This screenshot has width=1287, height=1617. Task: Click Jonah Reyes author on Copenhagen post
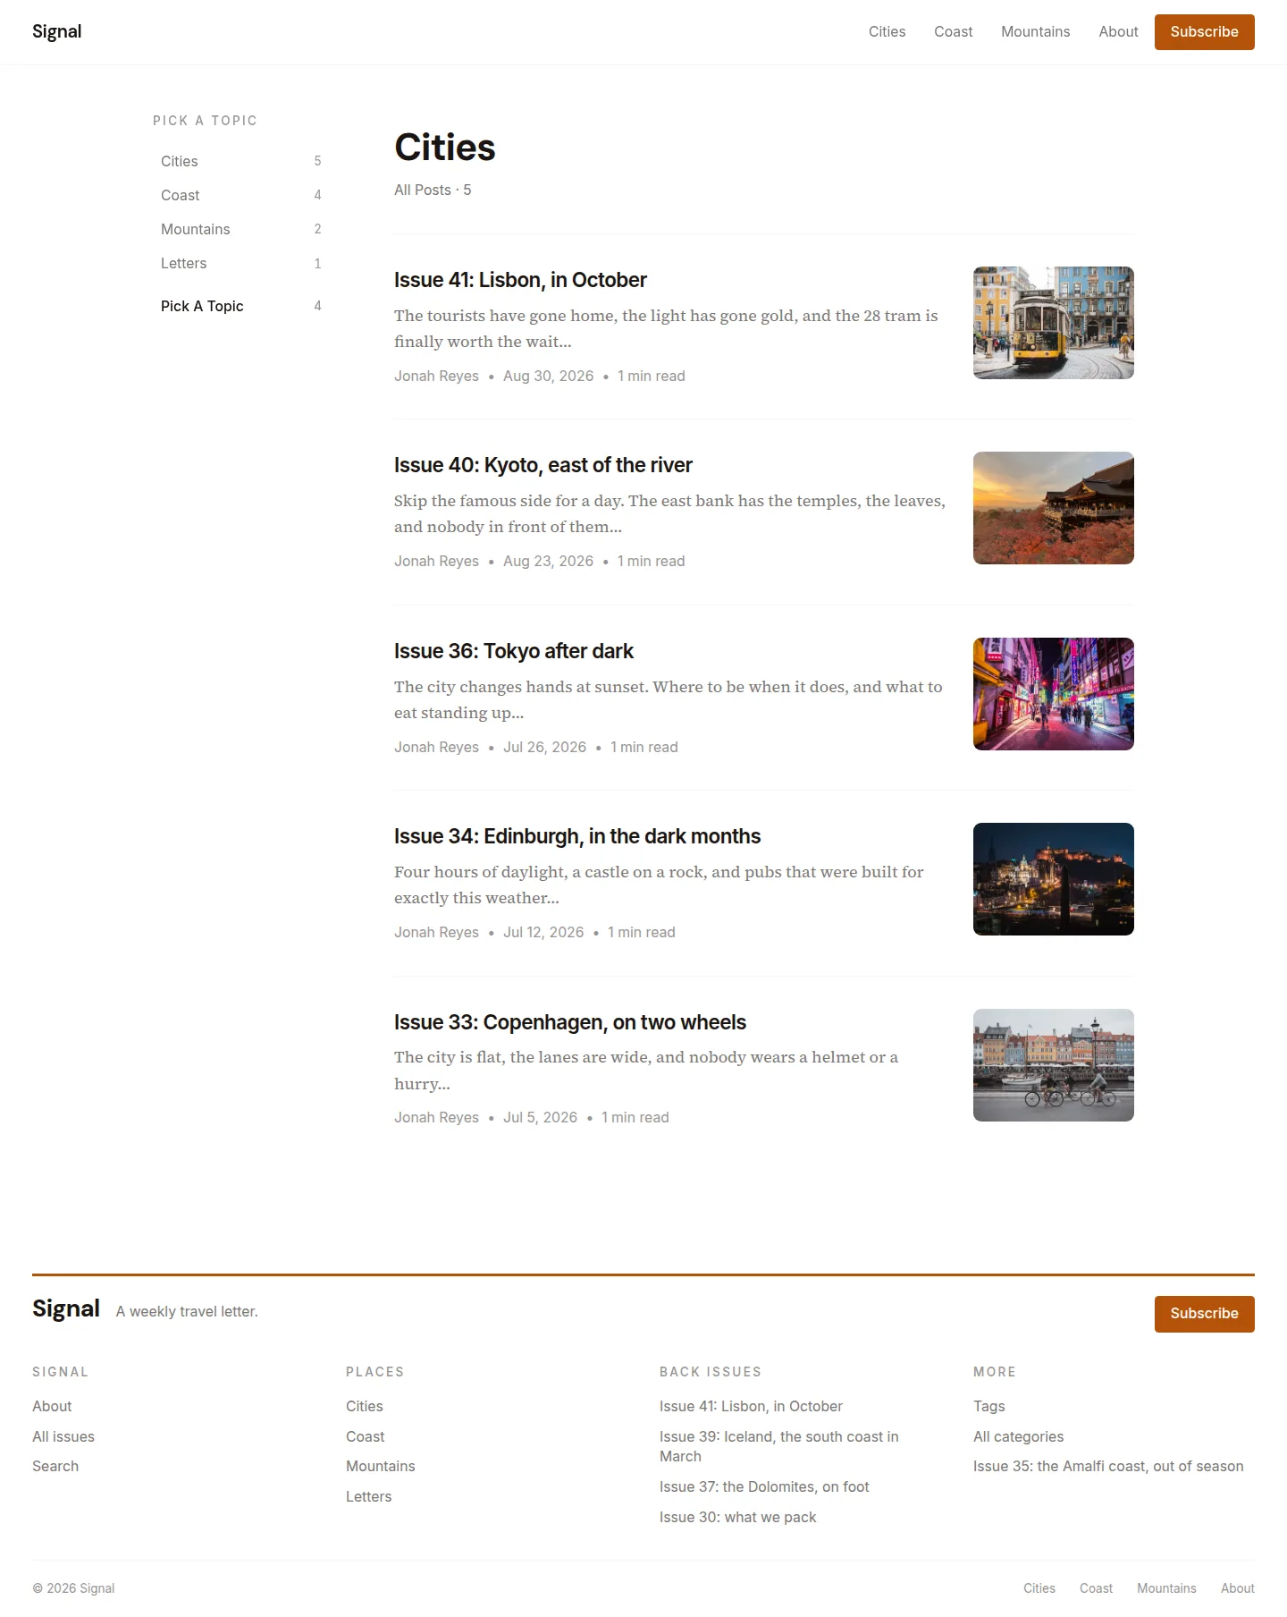pyautogui.click(x=436, y=1117)
